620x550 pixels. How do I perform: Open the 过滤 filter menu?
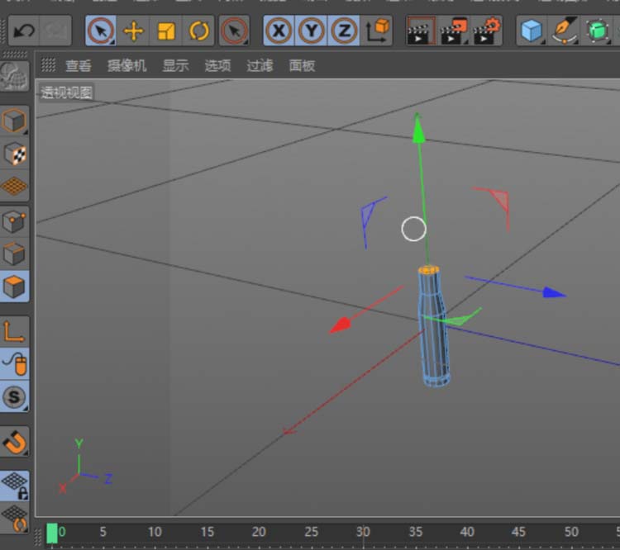(x=260, y=66)
